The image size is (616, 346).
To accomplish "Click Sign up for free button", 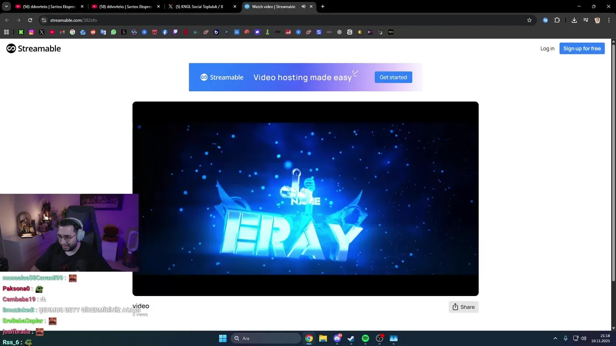I will pos(582,49).
